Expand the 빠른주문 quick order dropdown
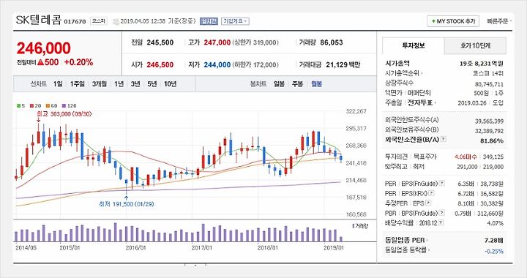This screenshot has height=278, width=527. click(x=499, y=21)
